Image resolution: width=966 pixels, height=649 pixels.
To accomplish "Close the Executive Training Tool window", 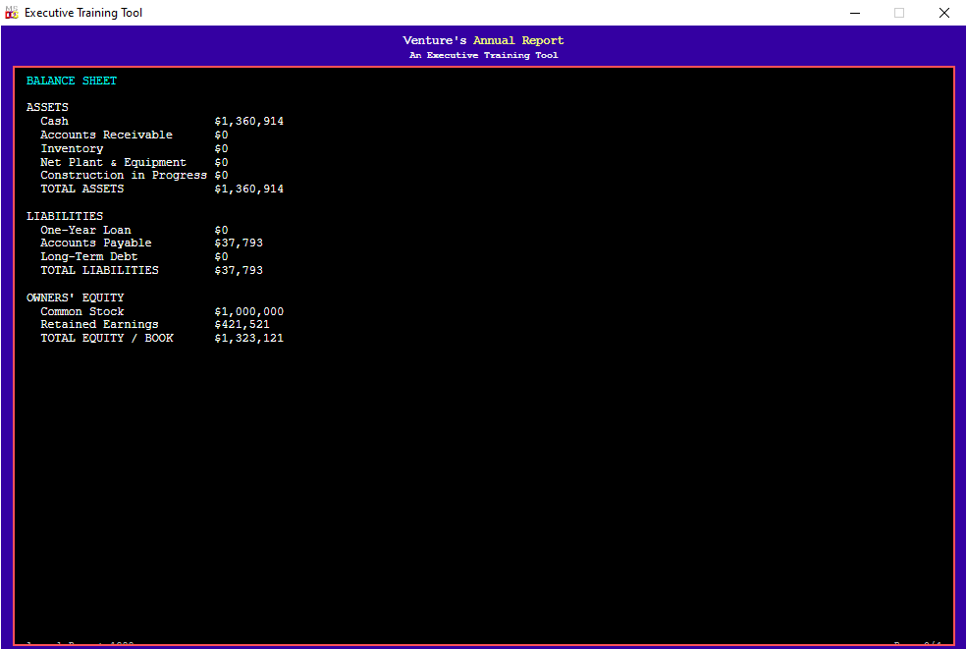I will click(943, 13).
